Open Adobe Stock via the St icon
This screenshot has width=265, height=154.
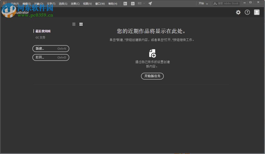[132, 3]
